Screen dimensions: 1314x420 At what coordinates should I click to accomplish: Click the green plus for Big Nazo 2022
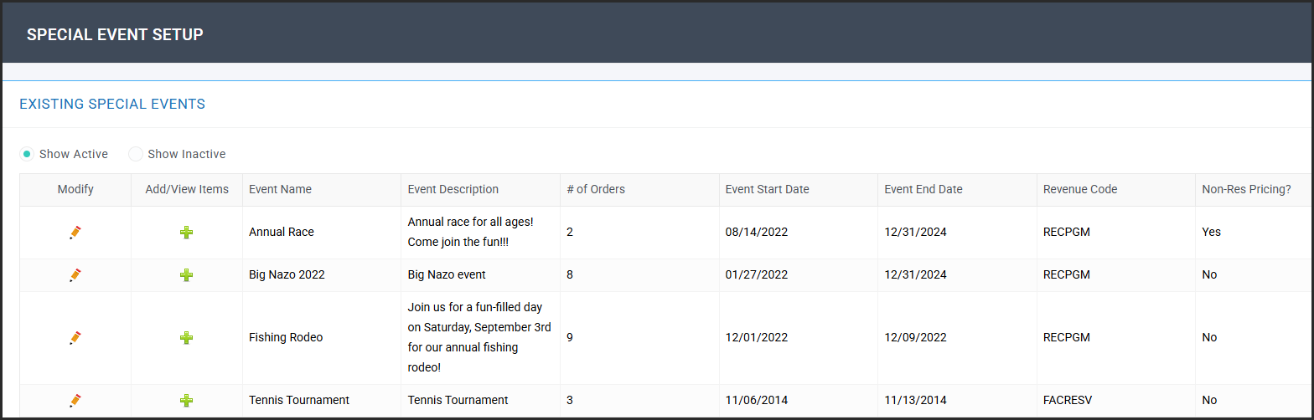pos(187,274)
